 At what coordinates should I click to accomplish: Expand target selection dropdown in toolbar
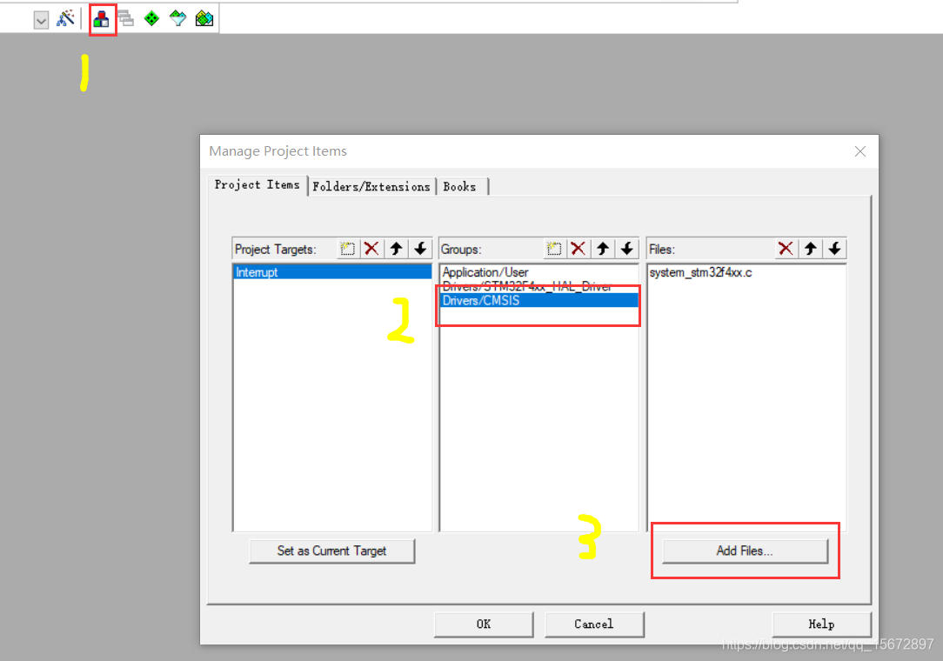pos(41,21)
